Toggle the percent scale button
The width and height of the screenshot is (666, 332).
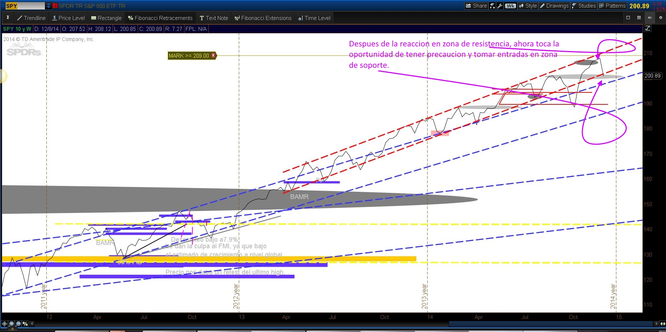click(x=25, y=324)
